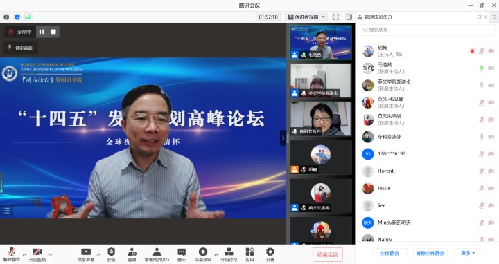Enter full screen mode
The image size is (499, 264).
tap(335, 17)
